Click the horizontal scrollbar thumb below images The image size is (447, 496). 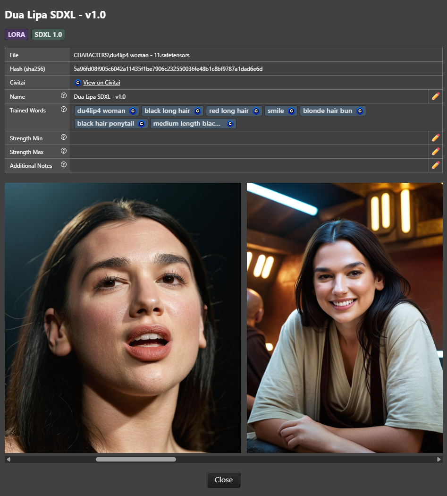click(x=136, y=459)
